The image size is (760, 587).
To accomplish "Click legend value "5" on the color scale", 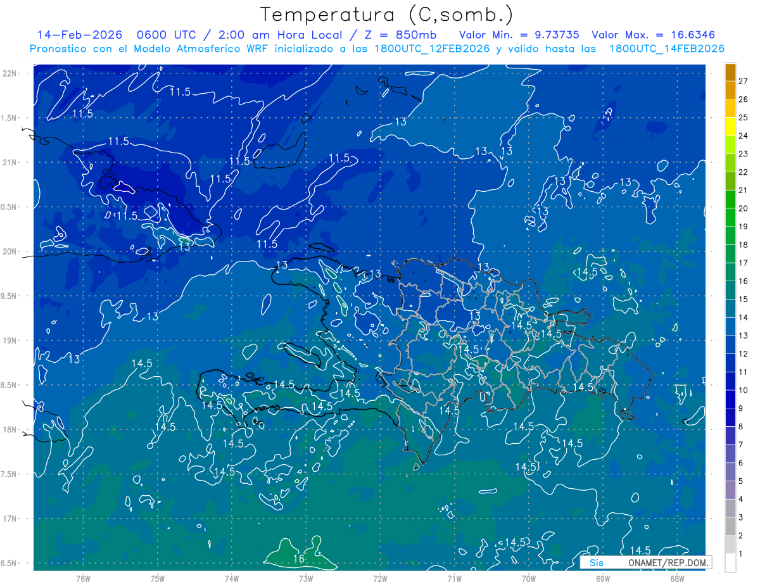I will click(x=741, y=481).
